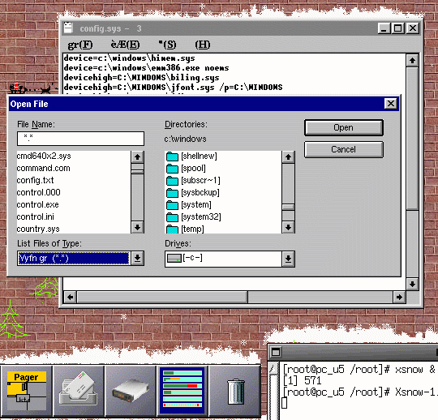Image resolution: width=438 pixels, height=420 pixels.
Task: Click the modem device dock icon
Action: [130, 391]
